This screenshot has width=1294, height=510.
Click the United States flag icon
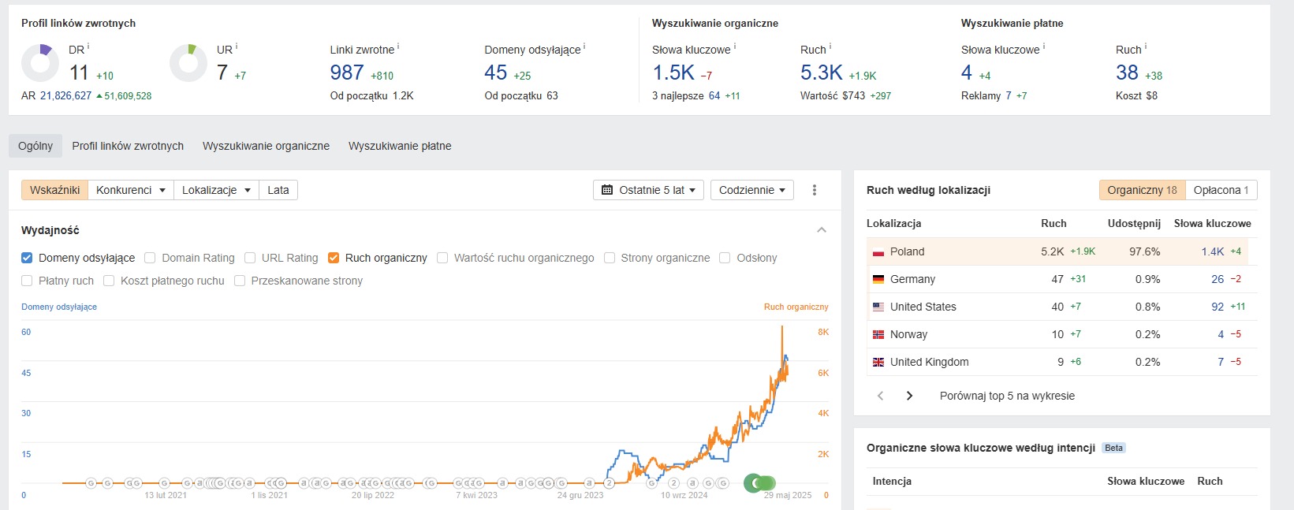(x=878, y=307)
